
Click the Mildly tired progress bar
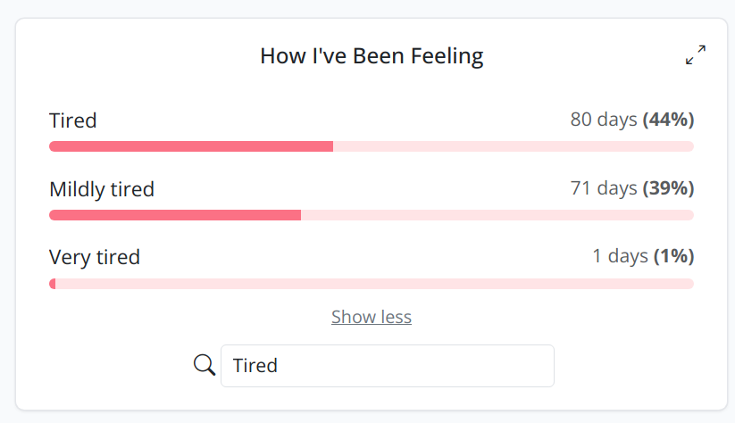coord(372,215)
